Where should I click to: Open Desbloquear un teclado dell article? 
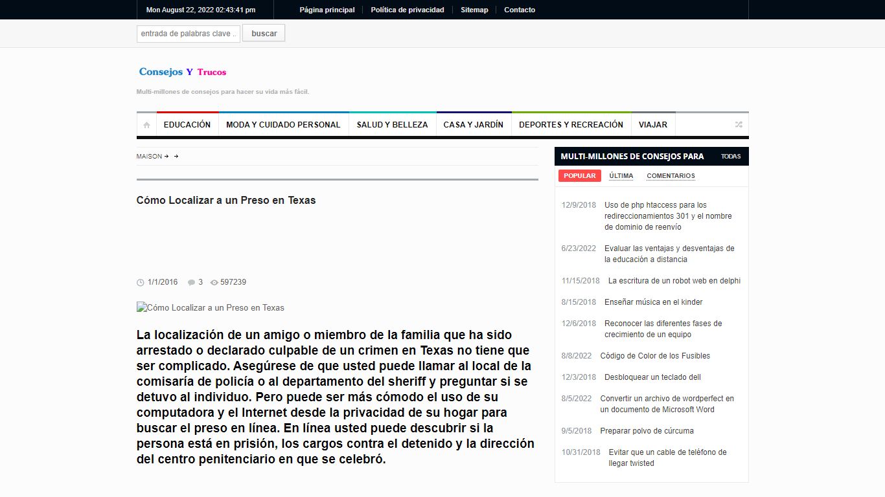pyautogui.click(x=652, y=377)
